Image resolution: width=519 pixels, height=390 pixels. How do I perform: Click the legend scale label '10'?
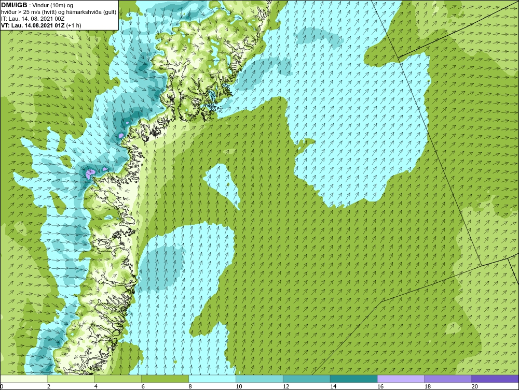tap(239, 386)
